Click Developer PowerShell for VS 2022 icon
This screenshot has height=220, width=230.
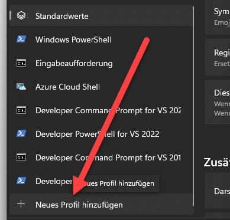tap(21, 133)
